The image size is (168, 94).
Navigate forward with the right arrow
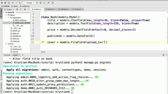coord(16,3)
